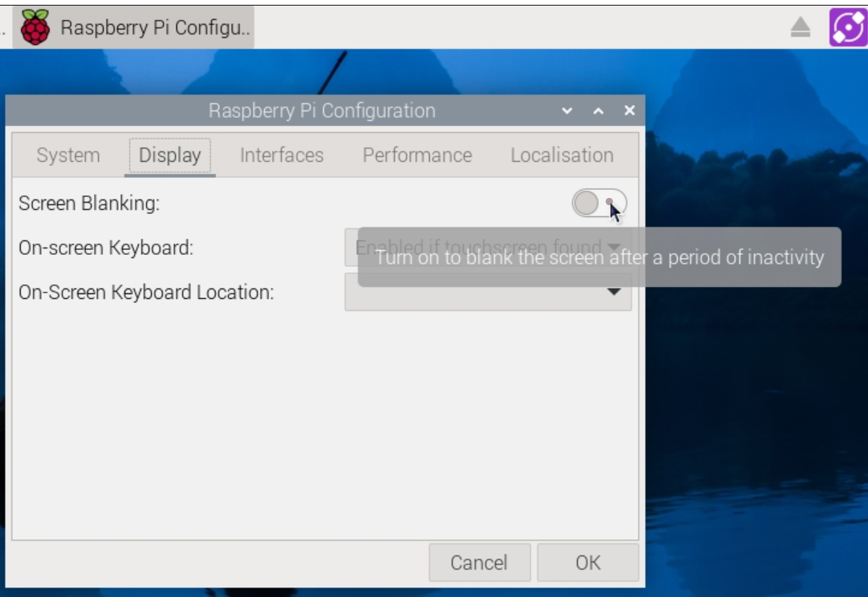Confirm settings with the OK button
868x597 pixels.
pyautogui.click(x=588, y=563)
